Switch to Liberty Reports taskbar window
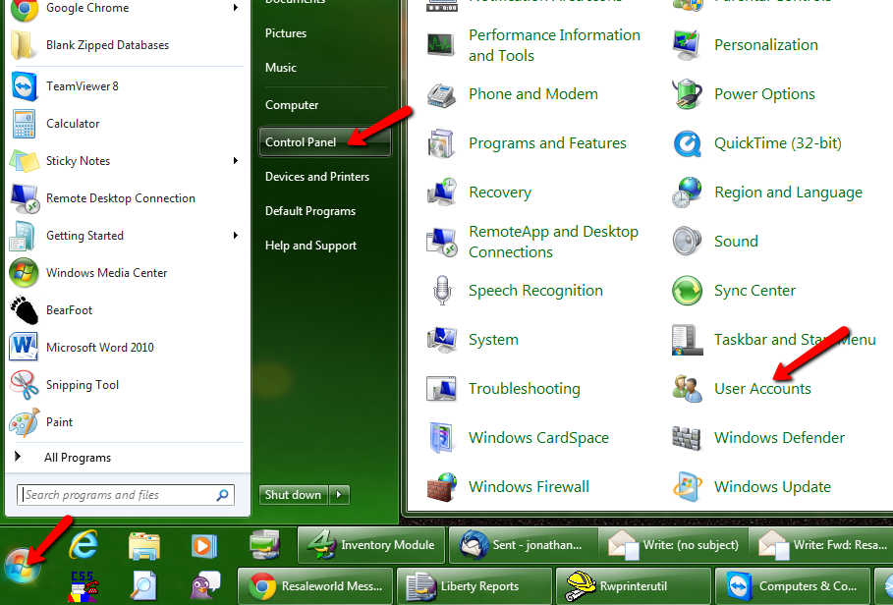 click(474, 586)
